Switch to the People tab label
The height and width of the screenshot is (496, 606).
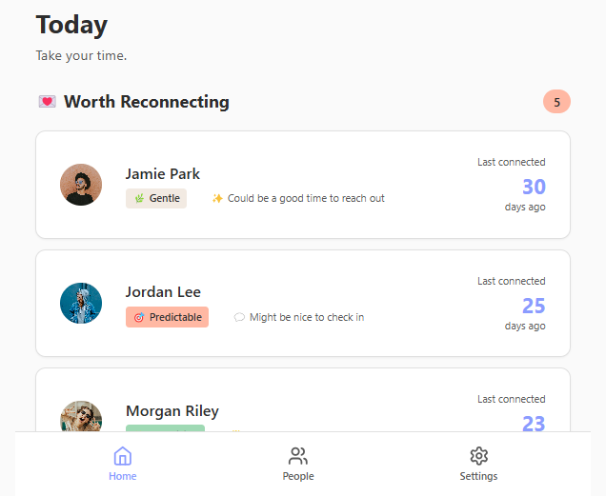tap(298, 476)
